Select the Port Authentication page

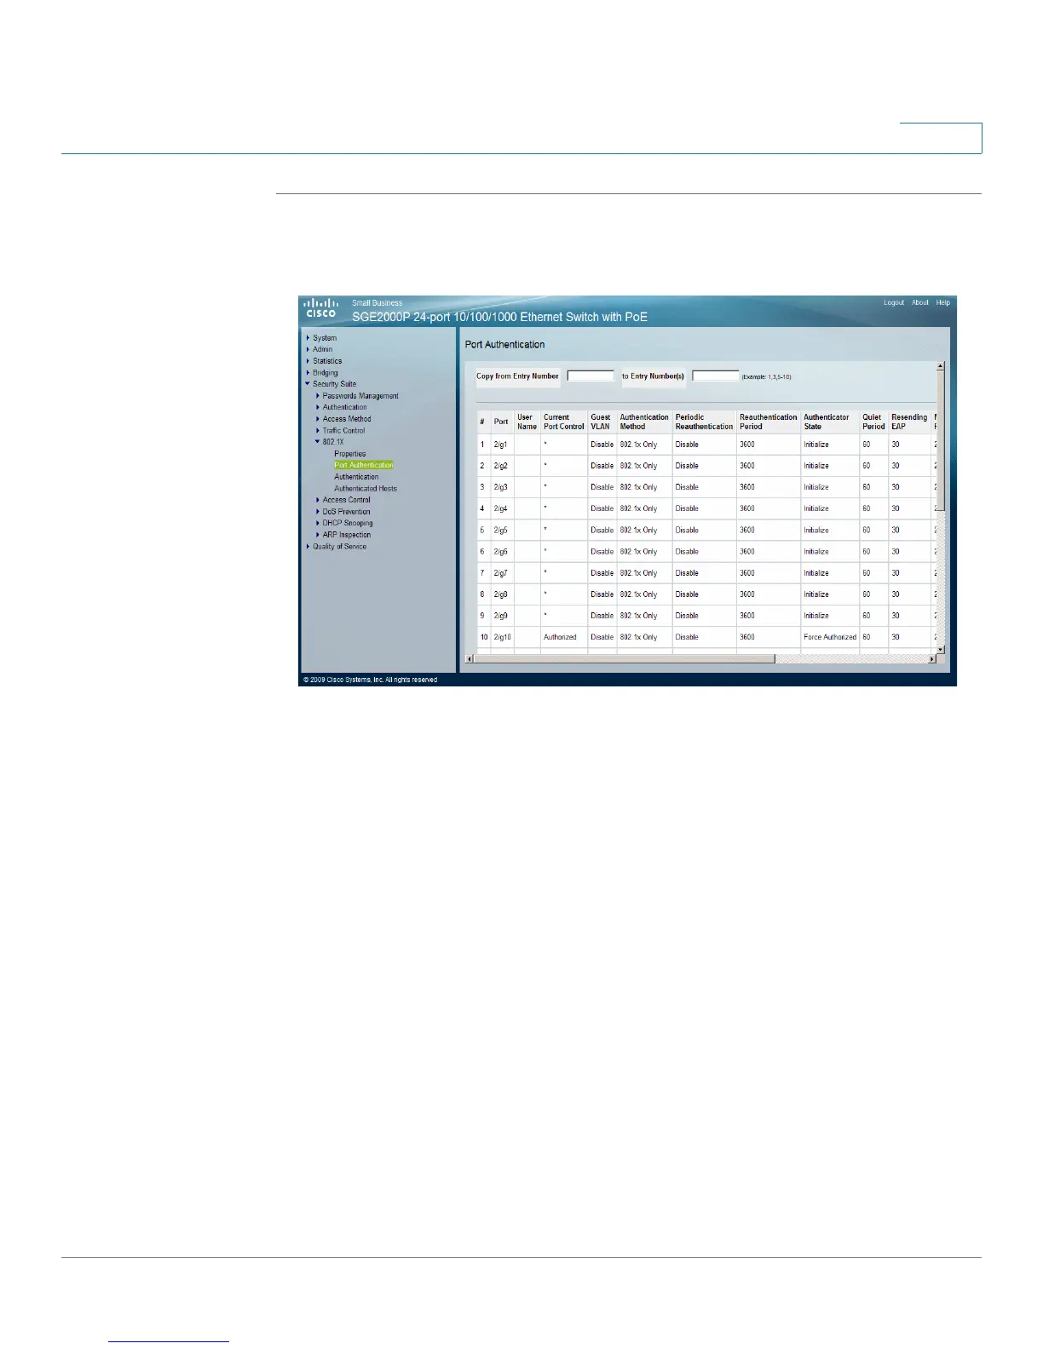point(364,465)
